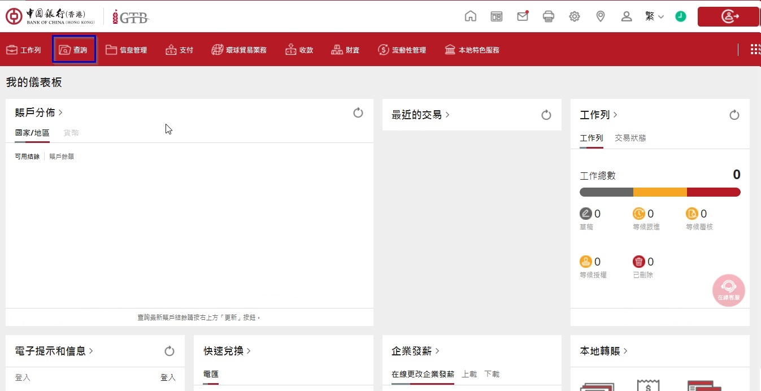761x391 pixels.
Task: Click the printer icon
Action: click(549, 16)
